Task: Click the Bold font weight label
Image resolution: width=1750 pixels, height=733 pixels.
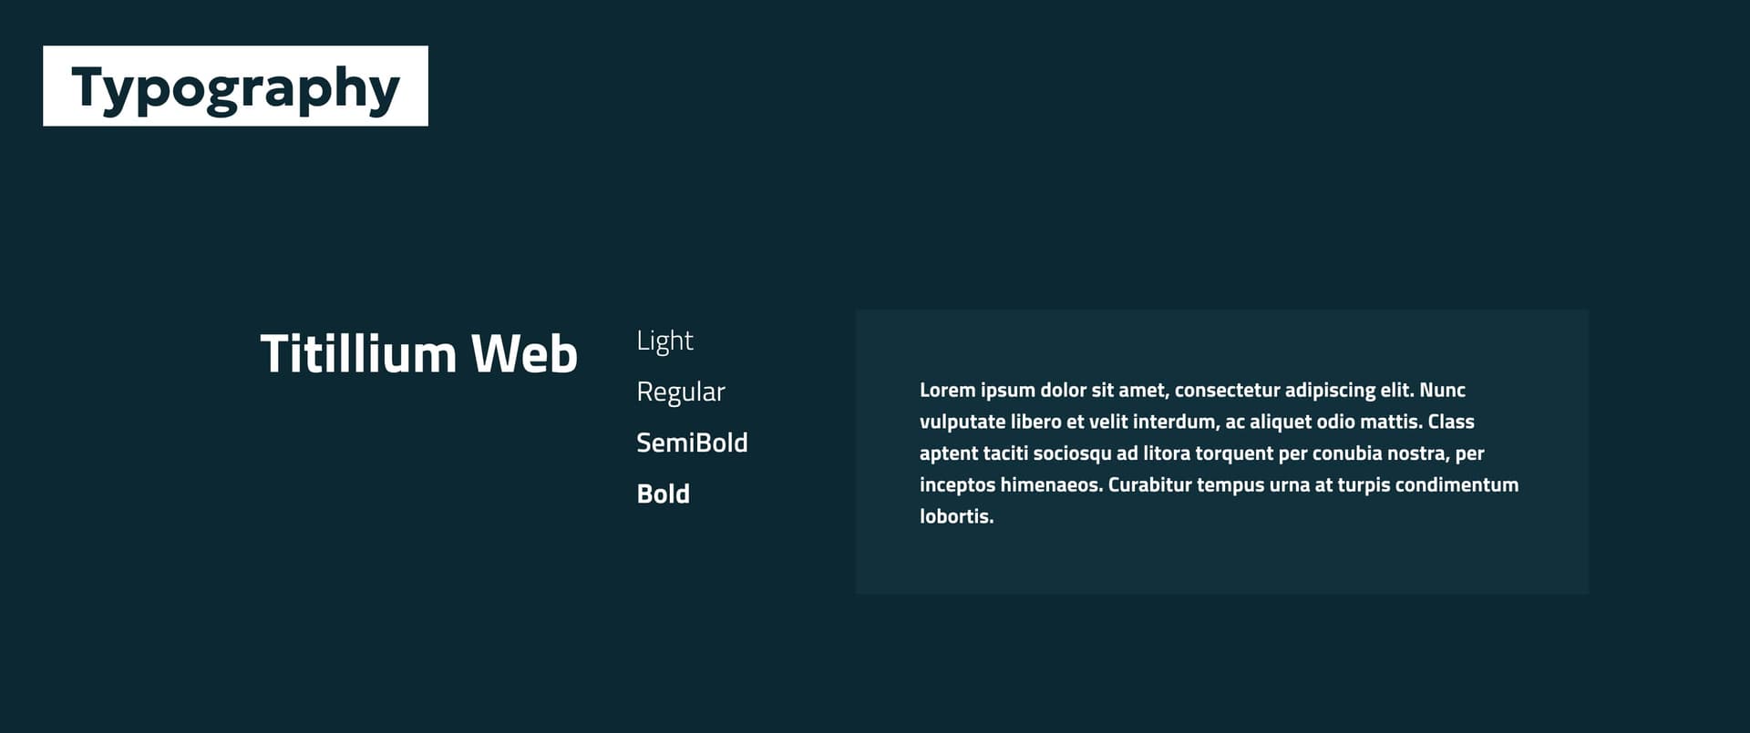Action: (663, 494)
